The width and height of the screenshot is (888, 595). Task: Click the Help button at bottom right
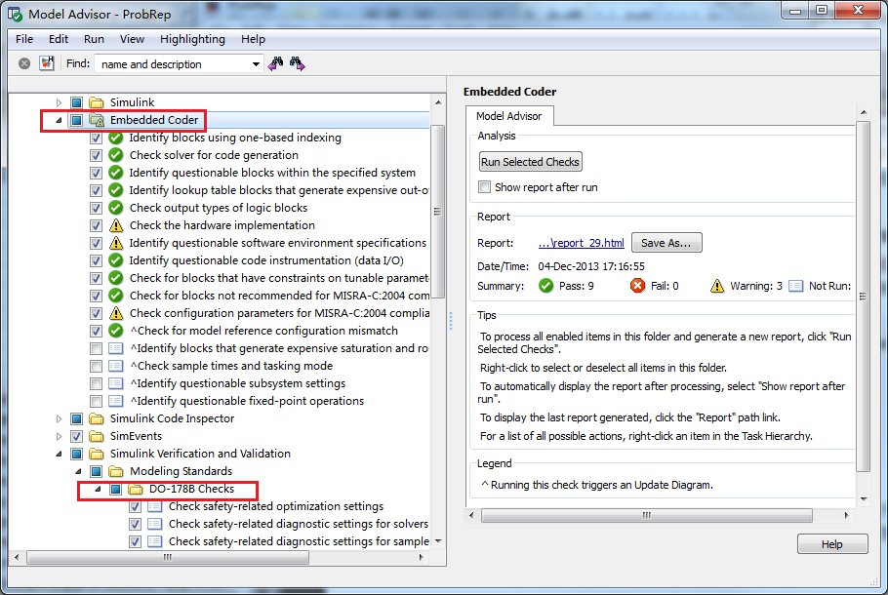[x=832, y=544]
